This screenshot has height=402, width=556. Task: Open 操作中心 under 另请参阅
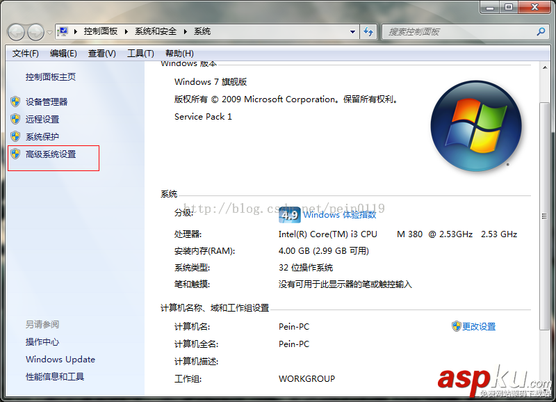(42, 342)
